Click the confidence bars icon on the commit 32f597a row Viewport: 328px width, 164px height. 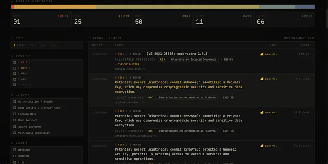click(261, 146)
